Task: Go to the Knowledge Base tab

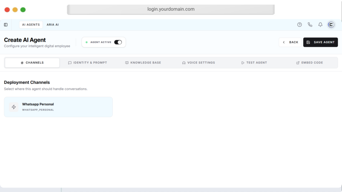Action: coord(143,63)
